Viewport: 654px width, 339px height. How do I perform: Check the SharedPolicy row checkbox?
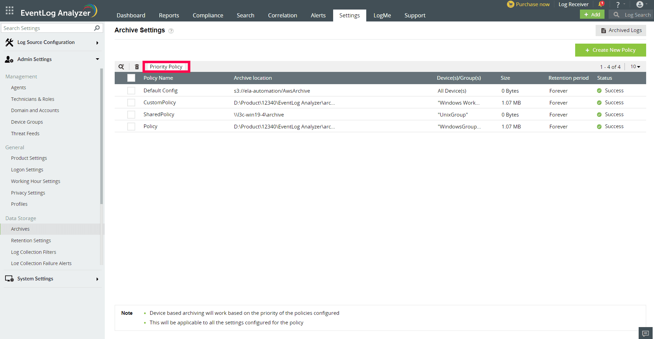point(131,114)
